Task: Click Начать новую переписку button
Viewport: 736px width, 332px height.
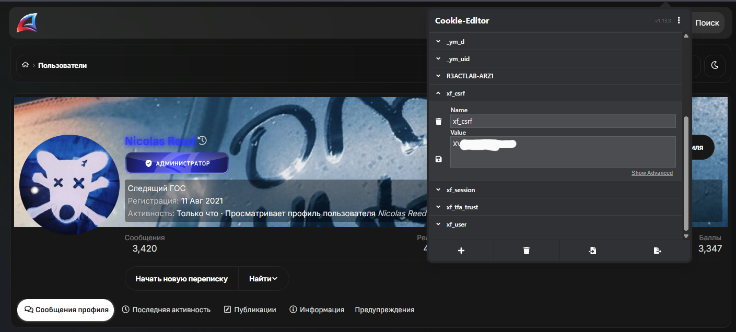Action: tap(181, 279)
